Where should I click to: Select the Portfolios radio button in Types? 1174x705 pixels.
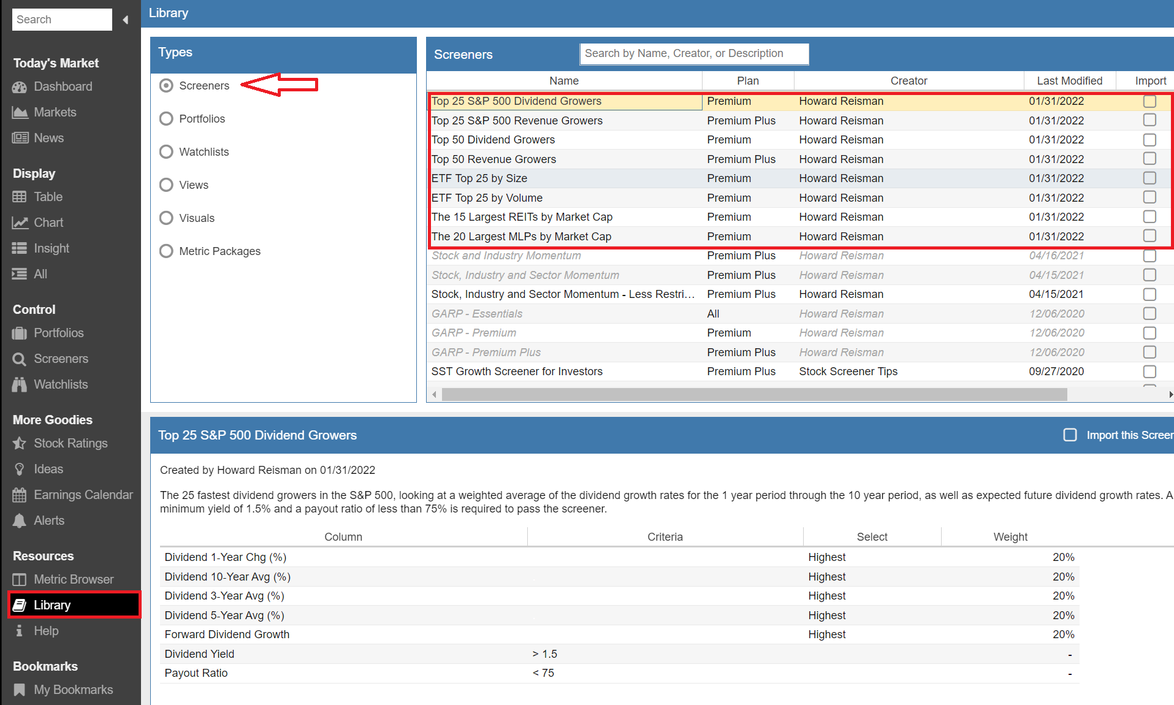coord(166,119)
